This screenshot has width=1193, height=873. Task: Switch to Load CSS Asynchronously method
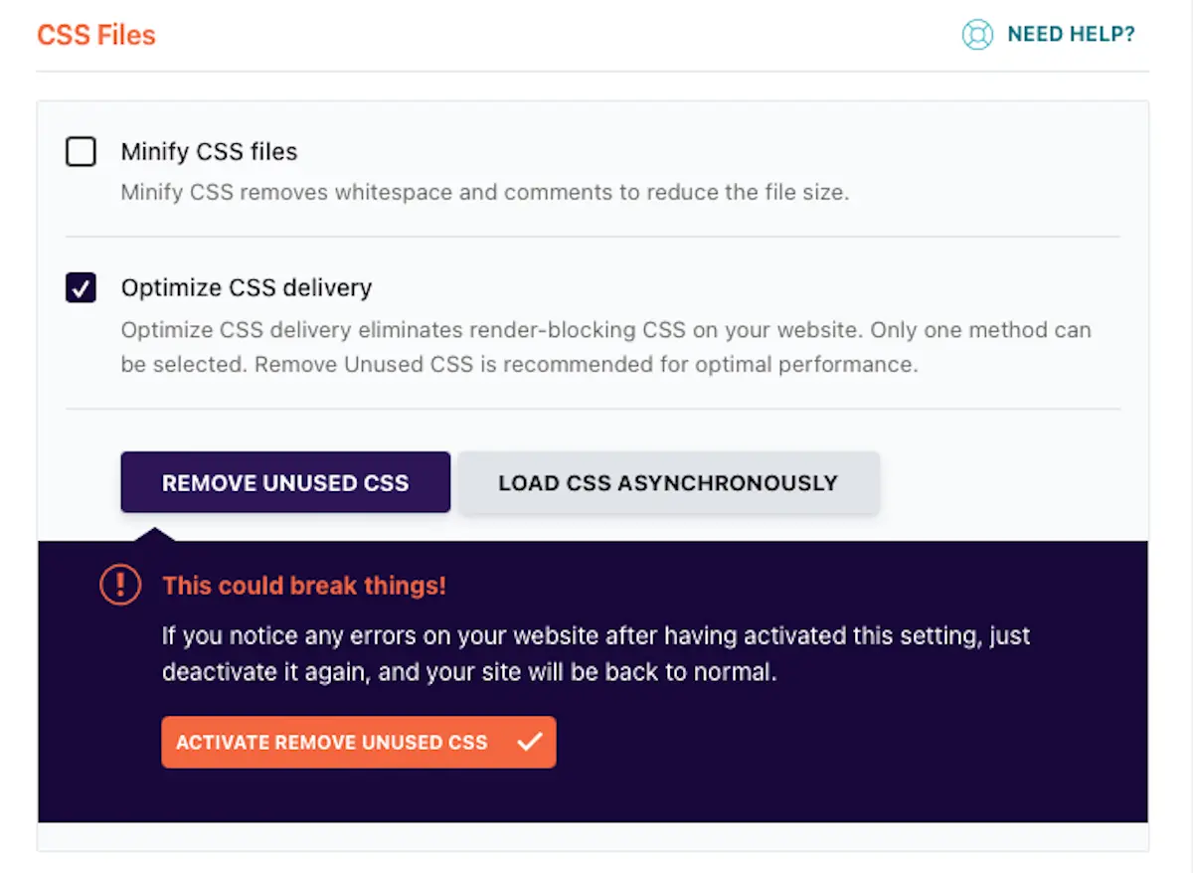668,483
